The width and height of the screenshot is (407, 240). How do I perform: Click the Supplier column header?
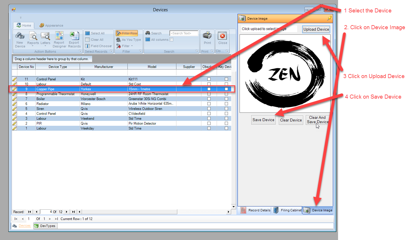[189, 67]
